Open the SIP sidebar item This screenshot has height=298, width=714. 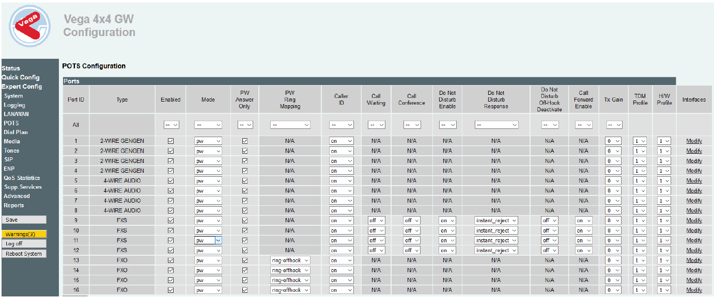tap(8, 159)
